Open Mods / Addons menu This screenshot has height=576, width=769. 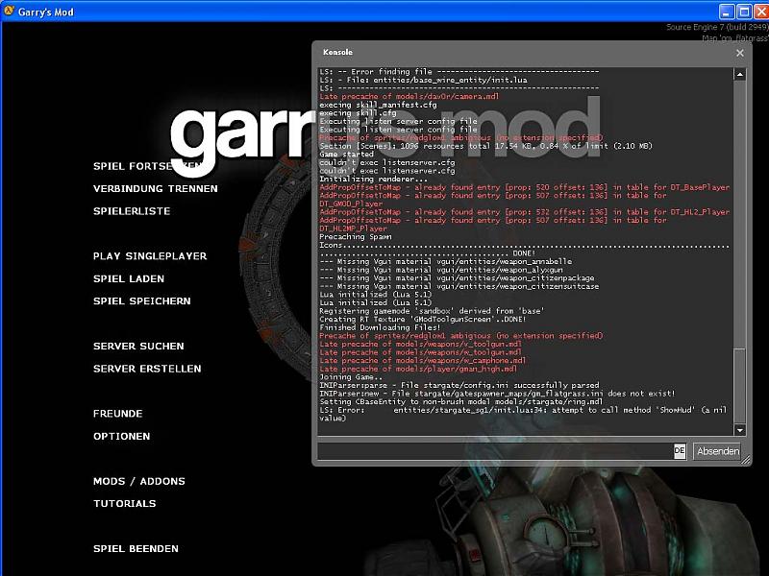click(x=138, y=482)
